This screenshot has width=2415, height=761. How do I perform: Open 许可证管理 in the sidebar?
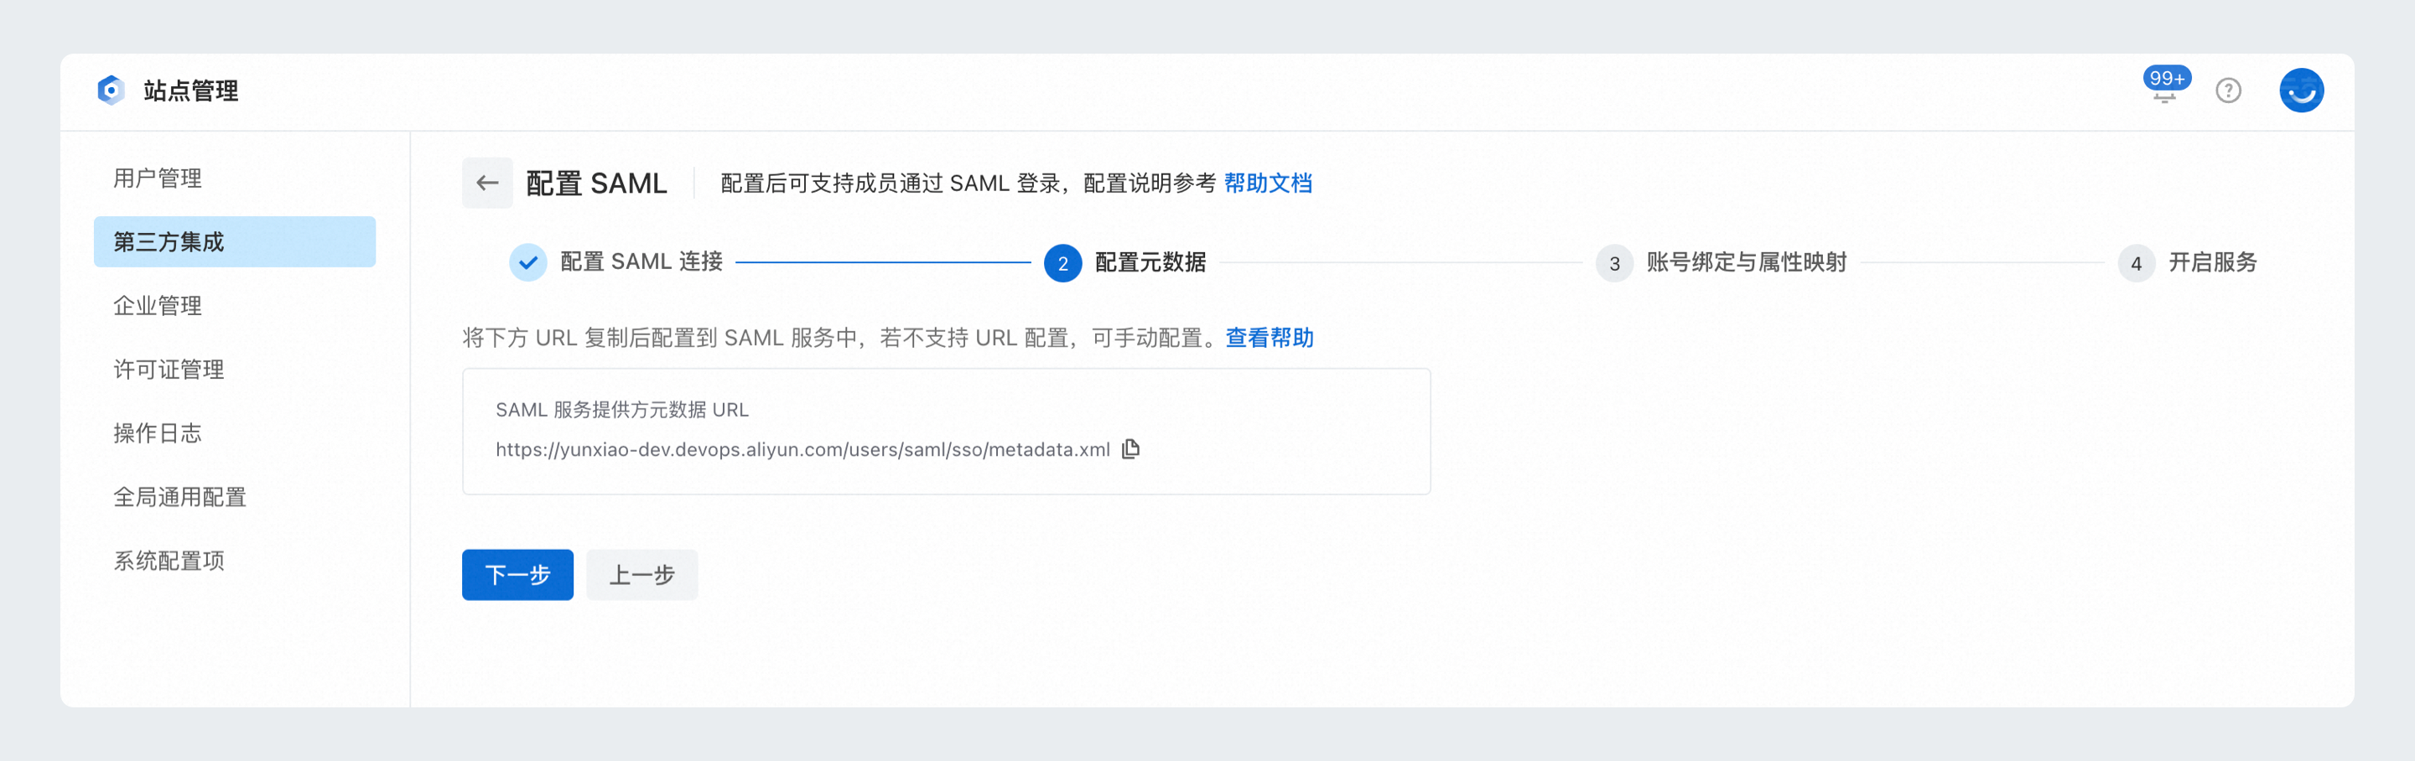point(235,370)
